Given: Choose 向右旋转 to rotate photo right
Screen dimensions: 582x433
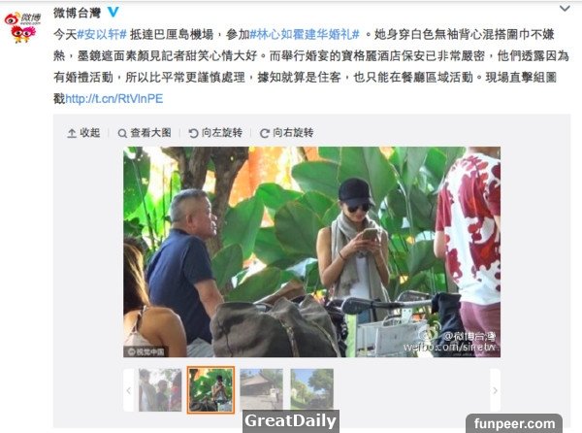Looking at the screenshot, I should tap(286, 133).
